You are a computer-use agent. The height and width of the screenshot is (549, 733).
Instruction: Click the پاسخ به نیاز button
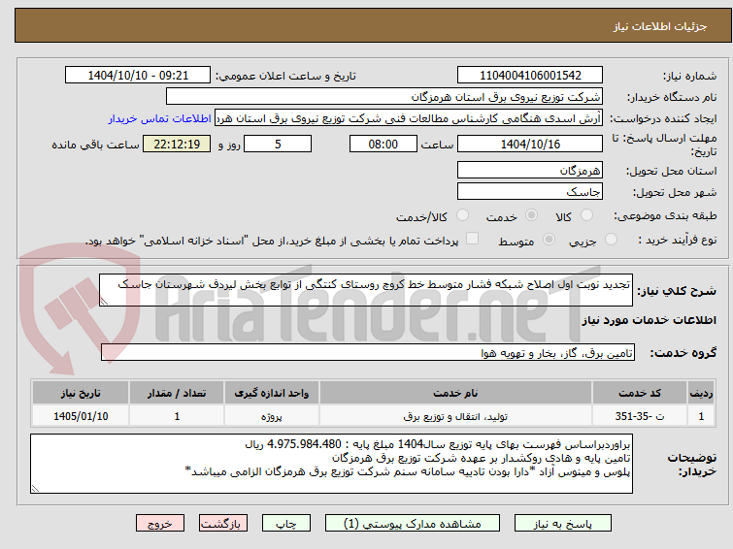coord(563,524)
